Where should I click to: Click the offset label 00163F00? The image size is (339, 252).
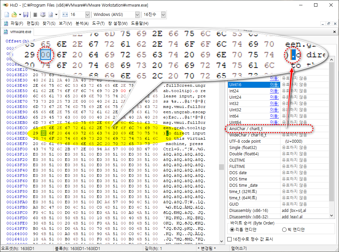17,149
